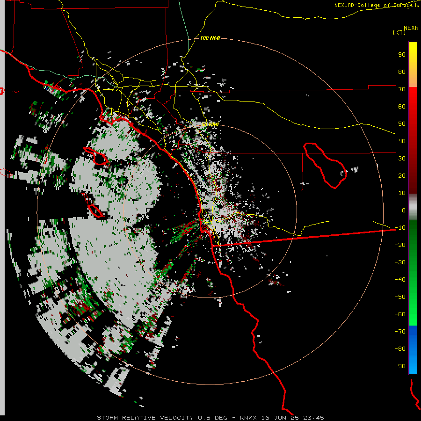Click the -30 knot label on color scale
Image resolution: width=421 pixels, height=421 pixels.
(400, 262)
